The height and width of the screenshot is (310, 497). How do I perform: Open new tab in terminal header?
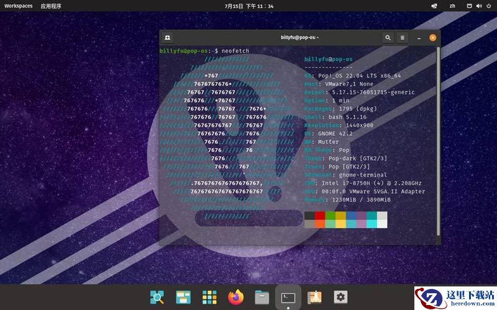[x=167, y=38]
